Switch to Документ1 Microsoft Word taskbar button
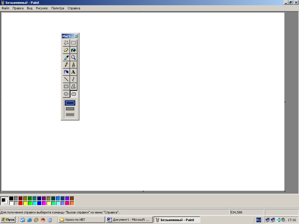This screenshot has height=224, width=299. [129, 220]
